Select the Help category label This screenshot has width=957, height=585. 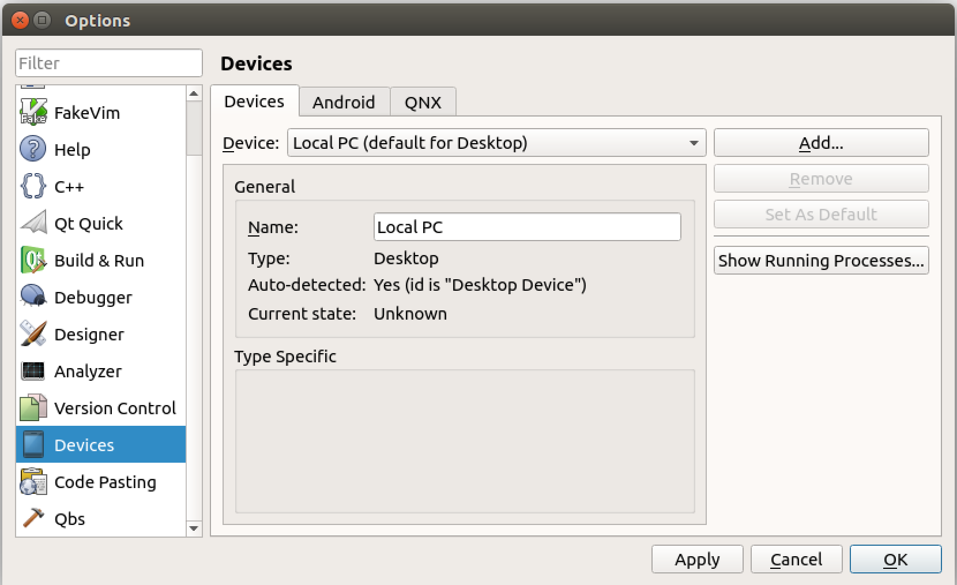(72, 149)
